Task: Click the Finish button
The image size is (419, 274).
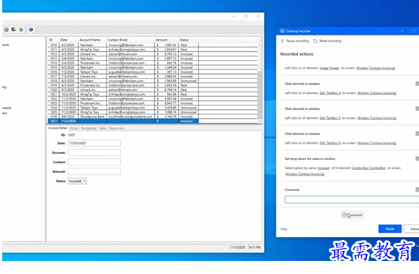Action: click(x=390, y=229)
